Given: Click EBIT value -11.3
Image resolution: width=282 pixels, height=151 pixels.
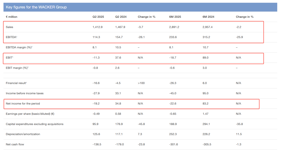Looking at the screenshot, I should click(96, 58).
